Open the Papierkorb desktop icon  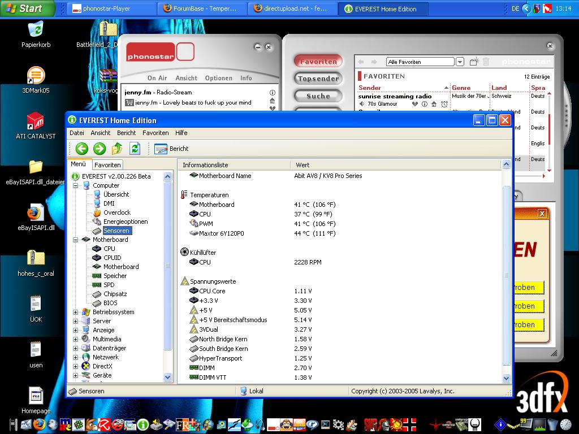coord(36,34)
